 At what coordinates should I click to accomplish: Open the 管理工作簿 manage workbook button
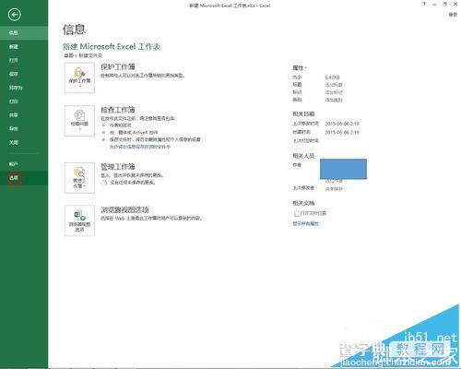(79, 178)
